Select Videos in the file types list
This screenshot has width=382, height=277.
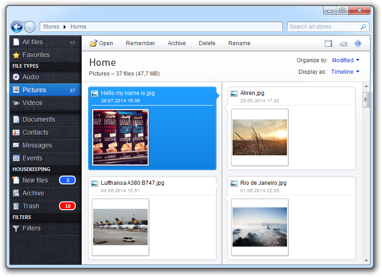pyautogui.click(x=32, y=103)
